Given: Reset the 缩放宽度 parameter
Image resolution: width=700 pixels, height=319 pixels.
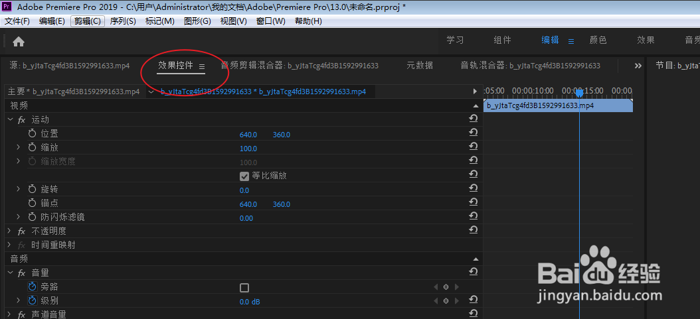Looking at the screenshot, I should [x=474, y=160].
